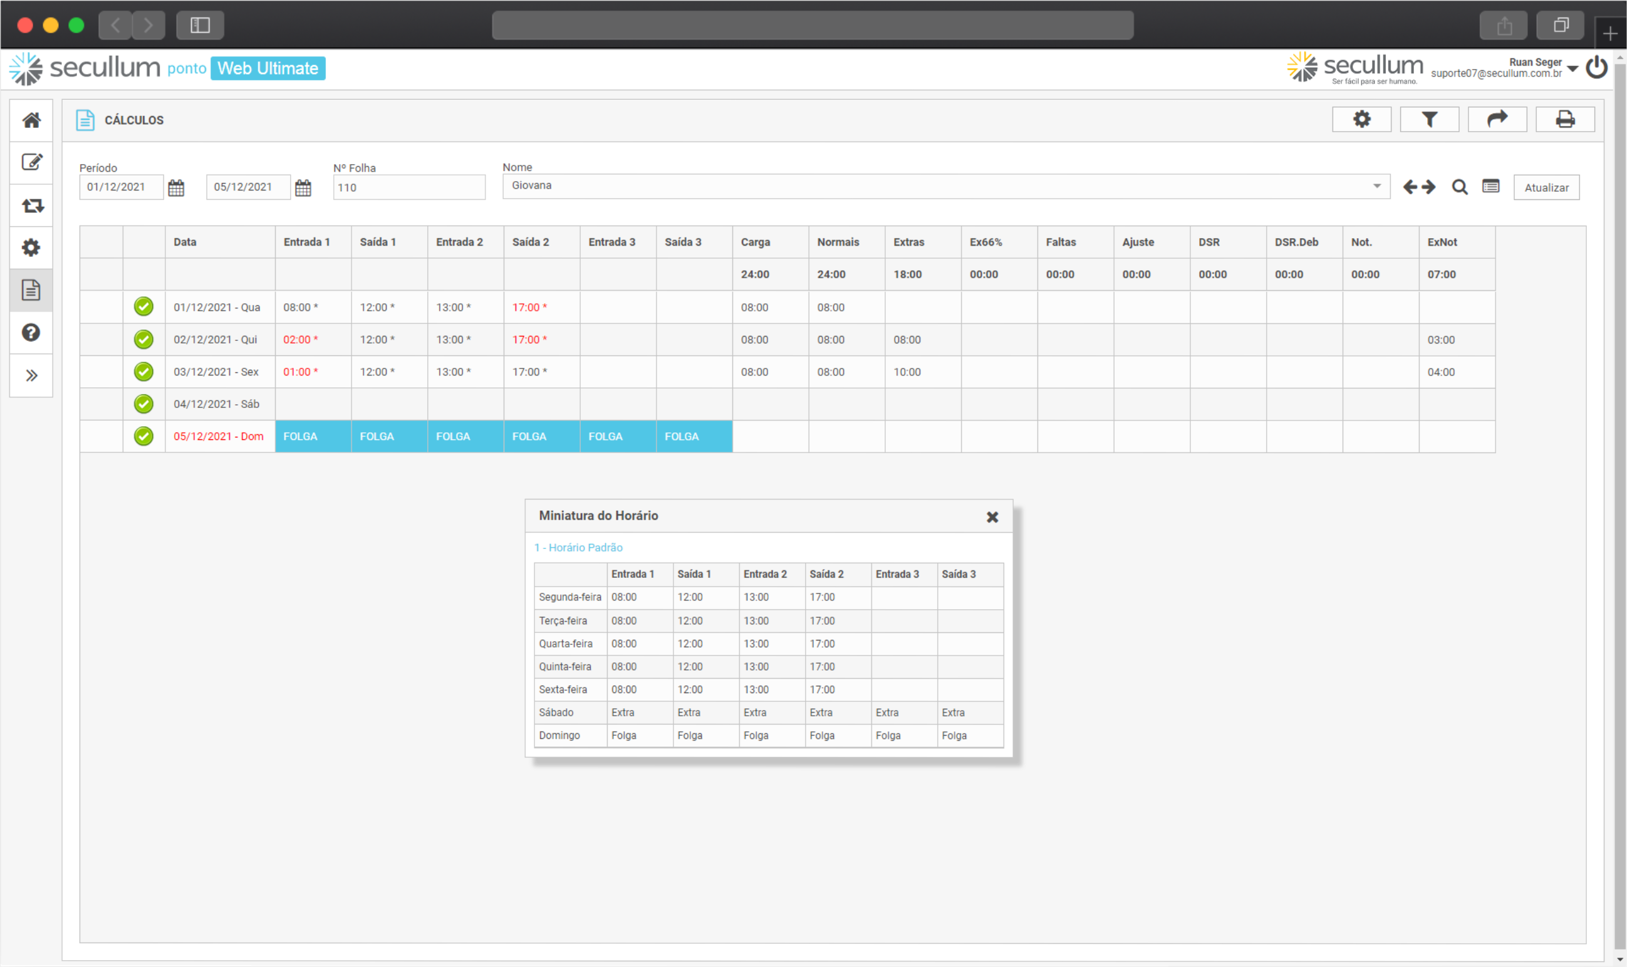
Task: Click the help question mark sidebar icon
Action: [31, 333]
